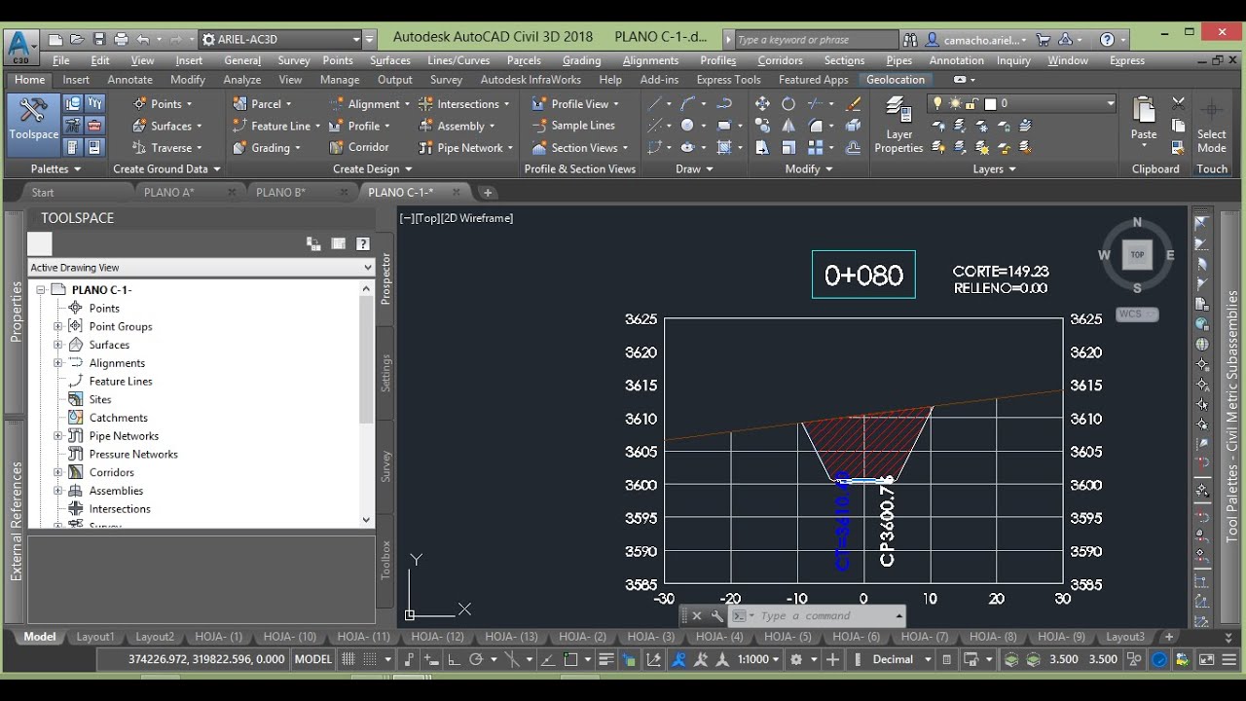This screenshot has width=1246, height=701.
Task: Click the keyword search box in title bar
Action: 816,40
